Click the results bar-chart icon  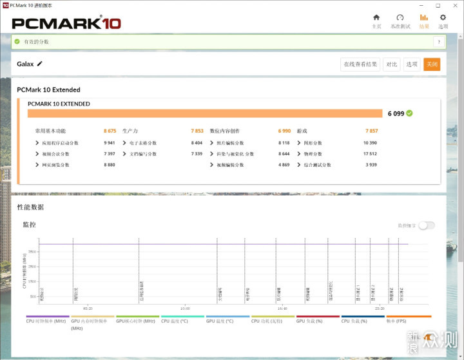tap(424, 17)
